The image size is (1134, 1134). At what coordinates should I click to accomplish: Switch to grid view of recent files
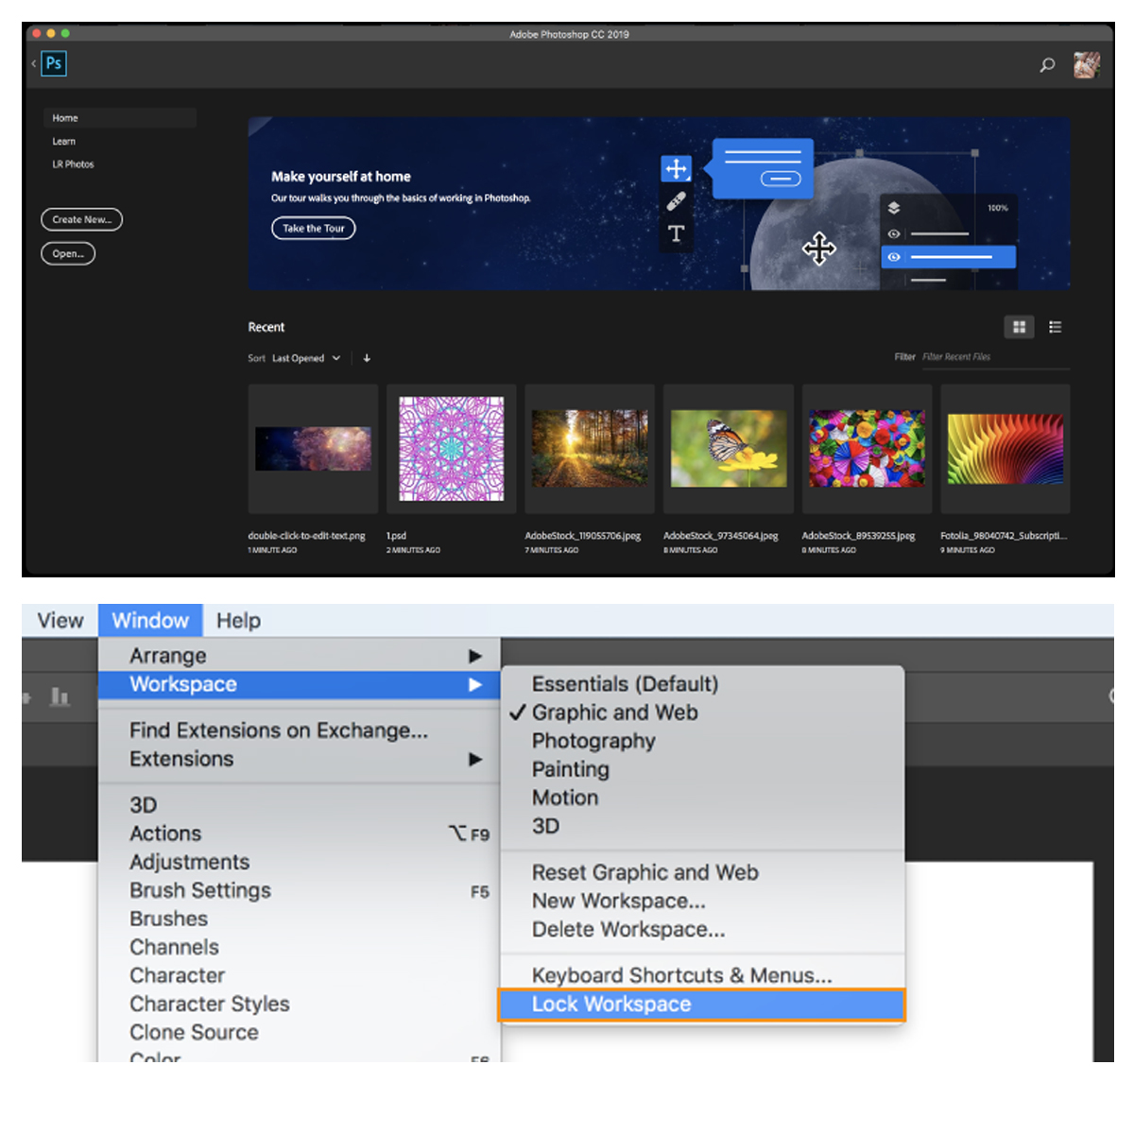coord(1019,327)
